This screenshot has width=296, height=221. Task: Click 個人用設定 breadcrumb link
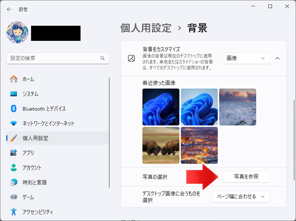click(x=146, y=28)
